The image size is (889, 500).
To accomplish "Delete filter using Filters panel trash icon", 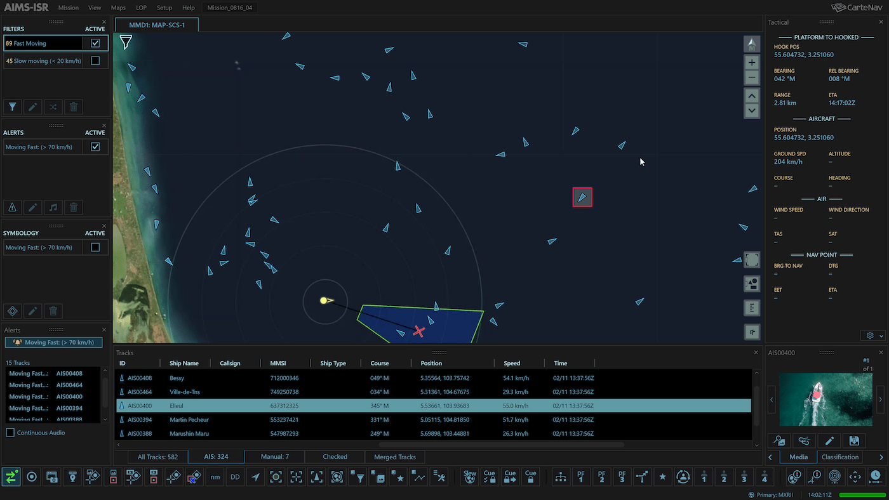I will coord(74,107).
